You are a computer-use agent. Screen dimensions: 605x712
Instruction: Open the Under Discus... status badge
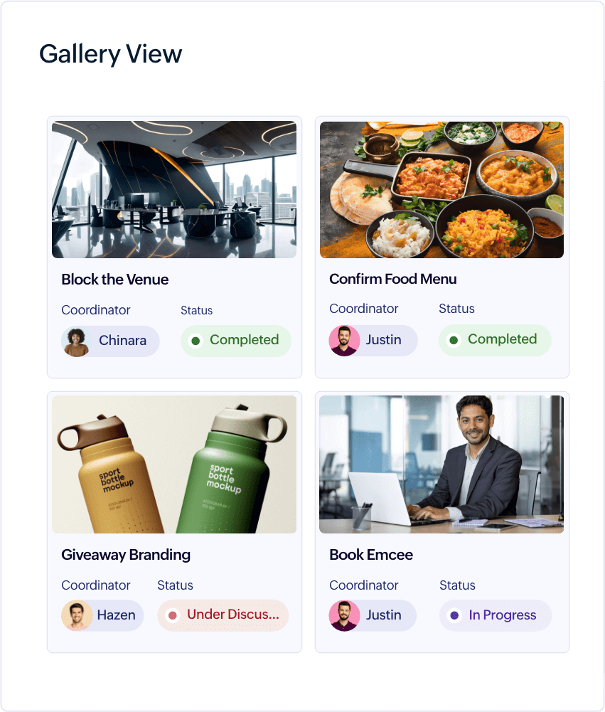223,615
